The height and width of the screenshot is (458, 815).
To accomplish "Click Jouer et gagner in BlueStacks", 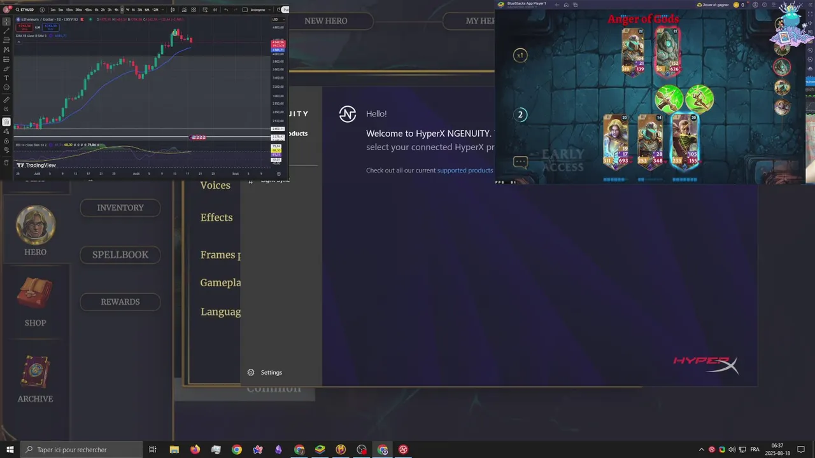I will (x=713, y=4).
